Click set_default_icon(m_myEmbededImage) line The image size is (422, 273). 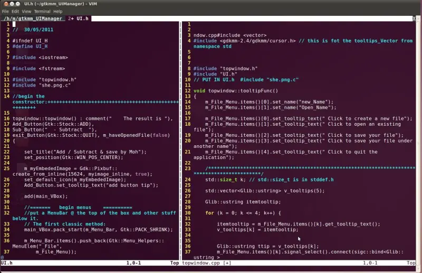click(x=75, y=180)
